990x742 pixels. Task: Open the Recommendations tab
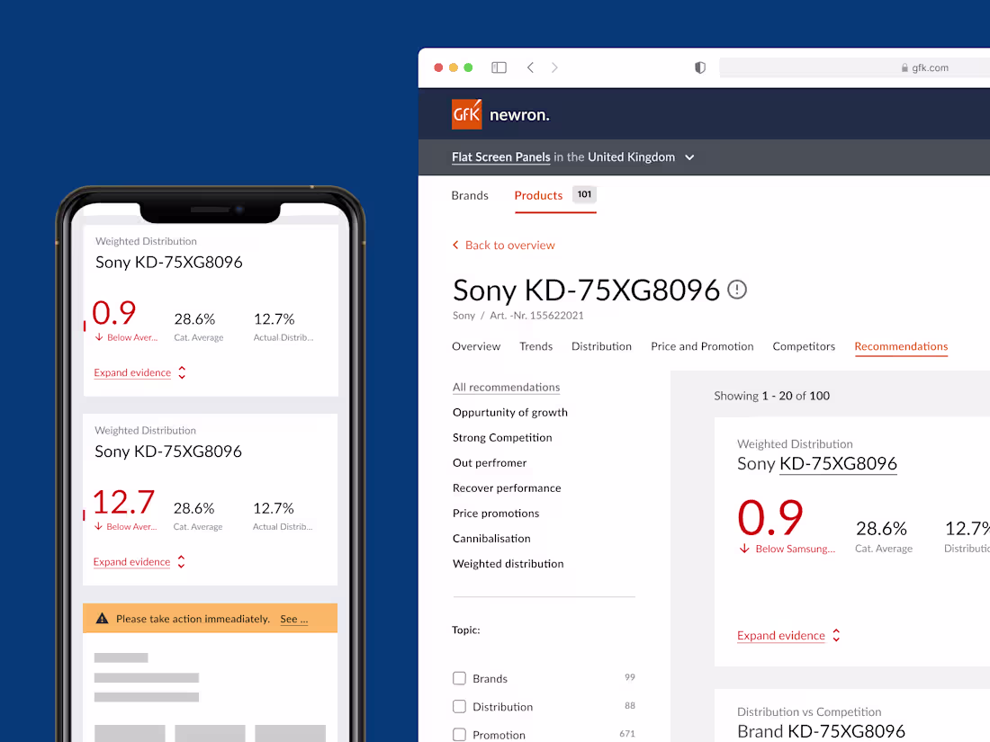pyautogui.click(x=901, y=346)
